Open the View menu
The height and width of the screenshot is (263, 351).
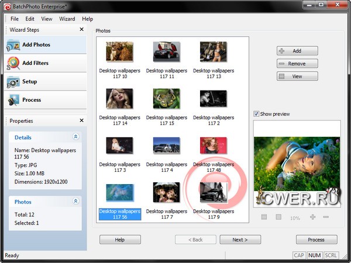tap(47, 19)
